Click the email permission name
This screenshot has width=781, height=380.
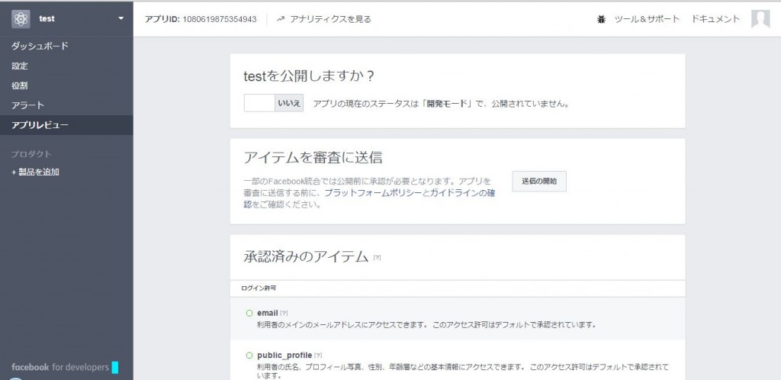(x=268, y=314)
